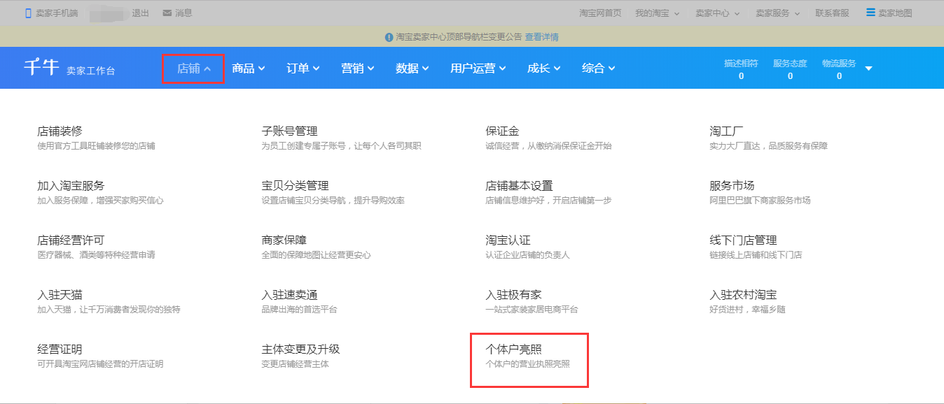The width and height of the screenshot is (944, 404).
Task: Open the 用户运营 dropdown
Action: [477, 68]
